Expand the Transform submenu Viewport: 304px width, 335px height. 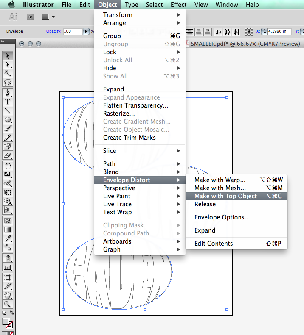tap(140, 15)
